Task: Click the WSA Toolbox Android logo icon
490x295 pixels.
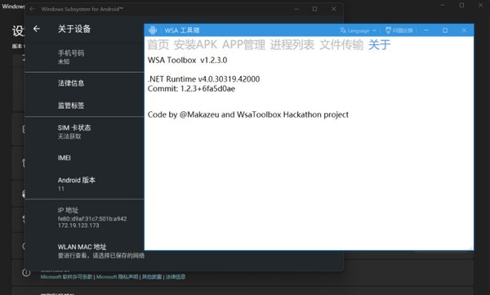Action: click(x=153, y=30)
